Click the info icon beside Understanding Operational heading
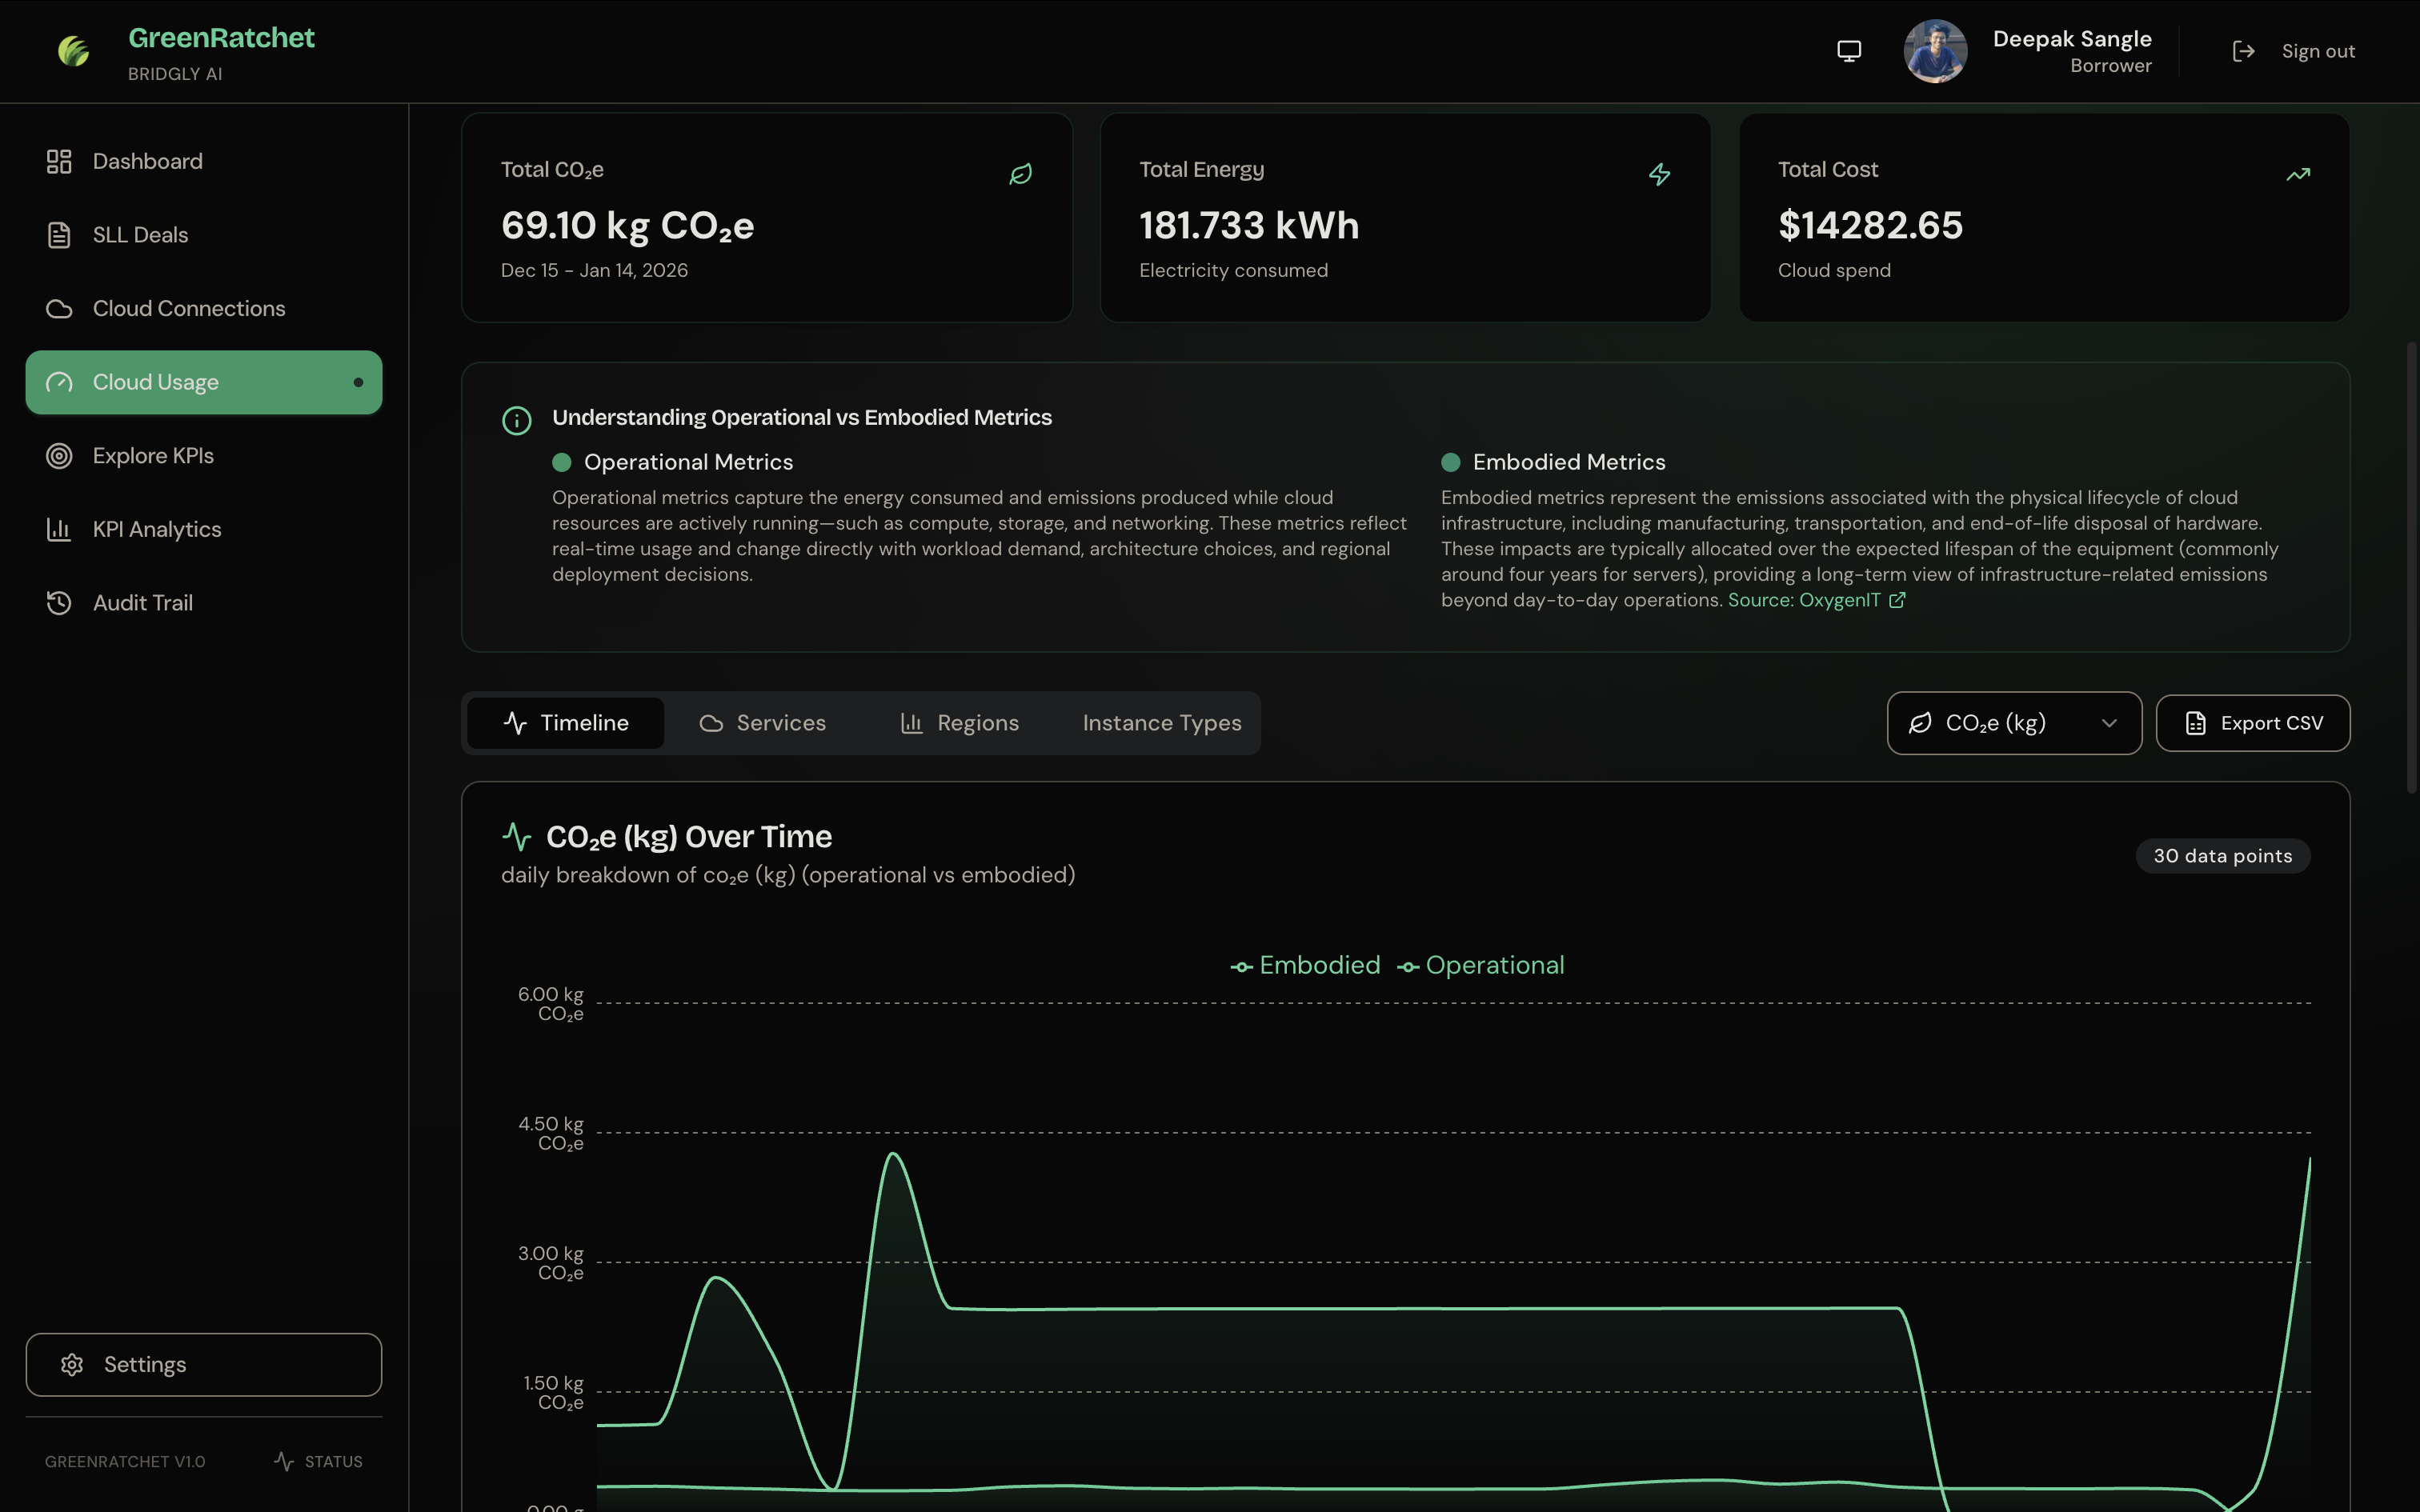 516,420
